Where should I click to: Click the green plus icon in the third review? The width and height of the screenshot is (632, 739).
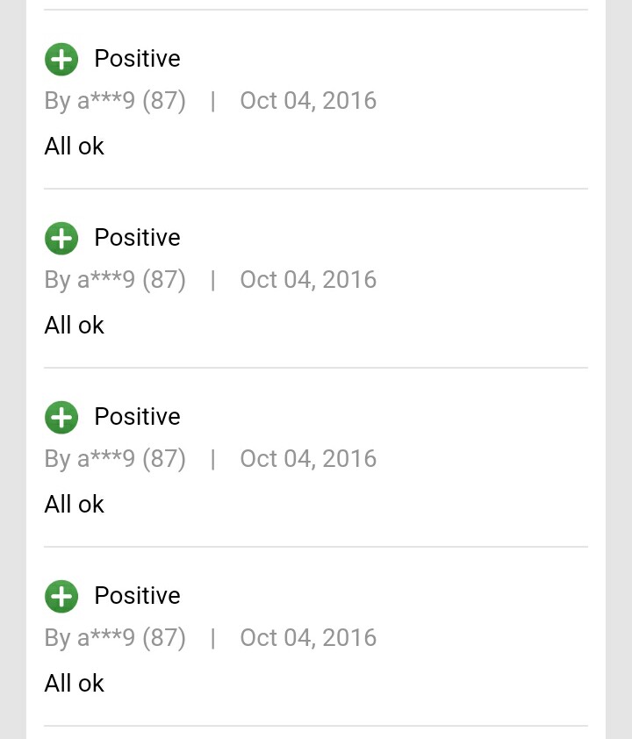[61, 417]
